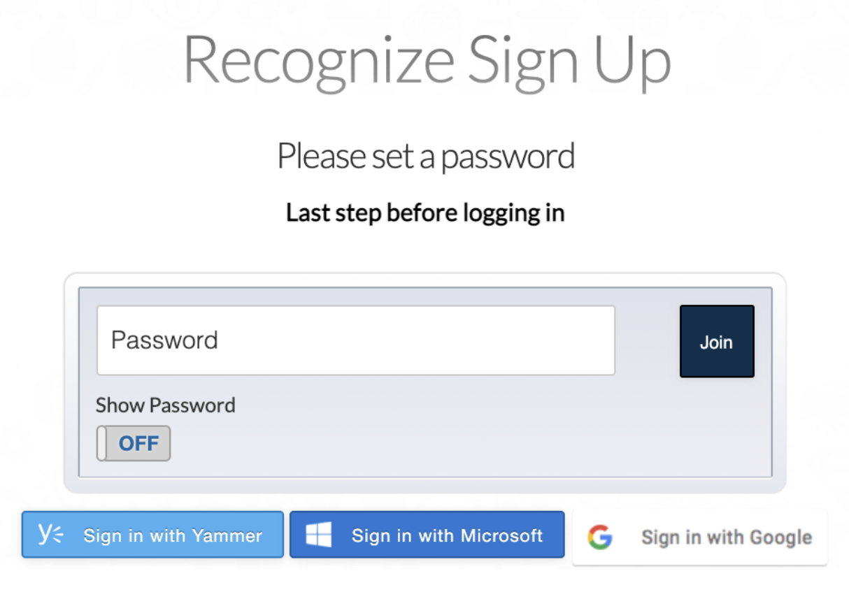Click the Recognize Sign Up heading
The image size is (849, 592).
coord(427,59)
